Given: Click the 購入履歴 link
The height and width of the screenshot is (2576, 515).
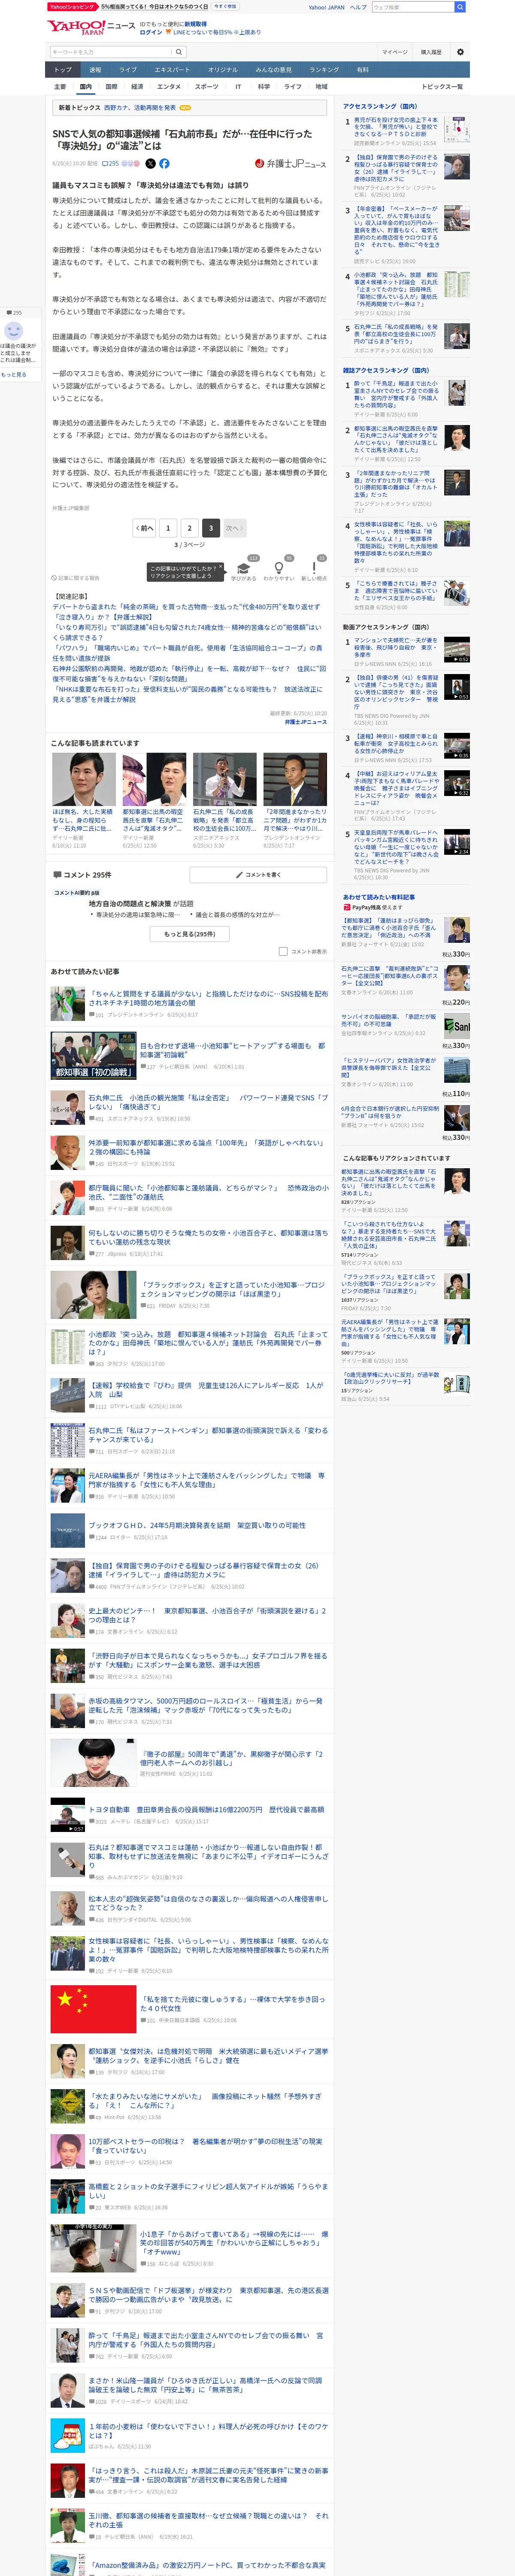Looking at the screenshot, I should tap(431, 52).
